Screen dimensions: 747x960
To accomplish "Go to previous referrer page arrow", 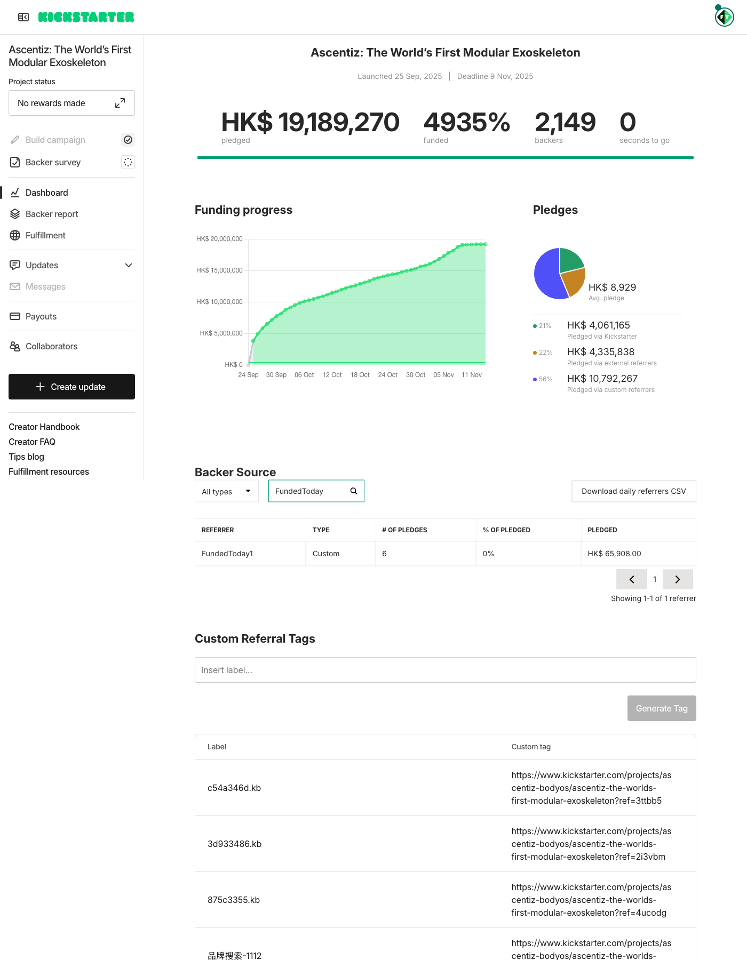I will click(x=632, y=579).
